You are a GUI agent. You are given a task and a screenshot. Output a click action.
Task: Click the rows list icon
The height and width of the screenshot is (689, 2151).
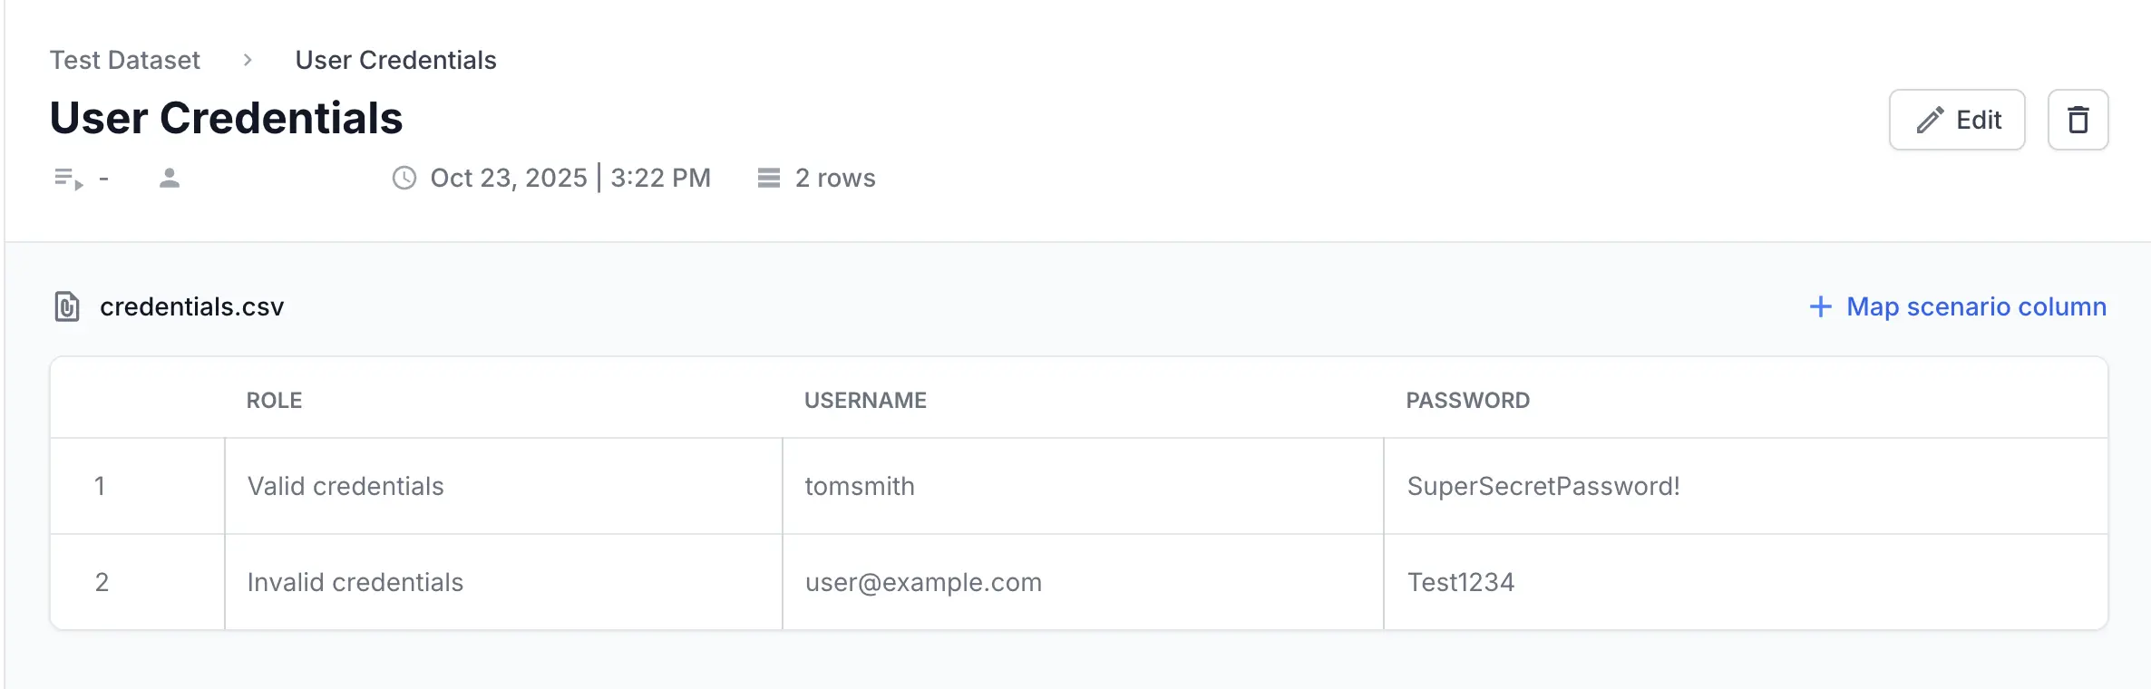point(769,179)
